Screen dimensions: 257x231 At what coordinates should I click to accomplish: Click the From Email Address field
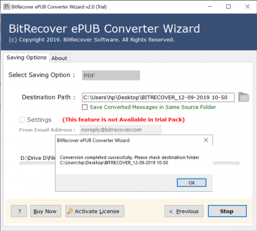coord(120,130)
